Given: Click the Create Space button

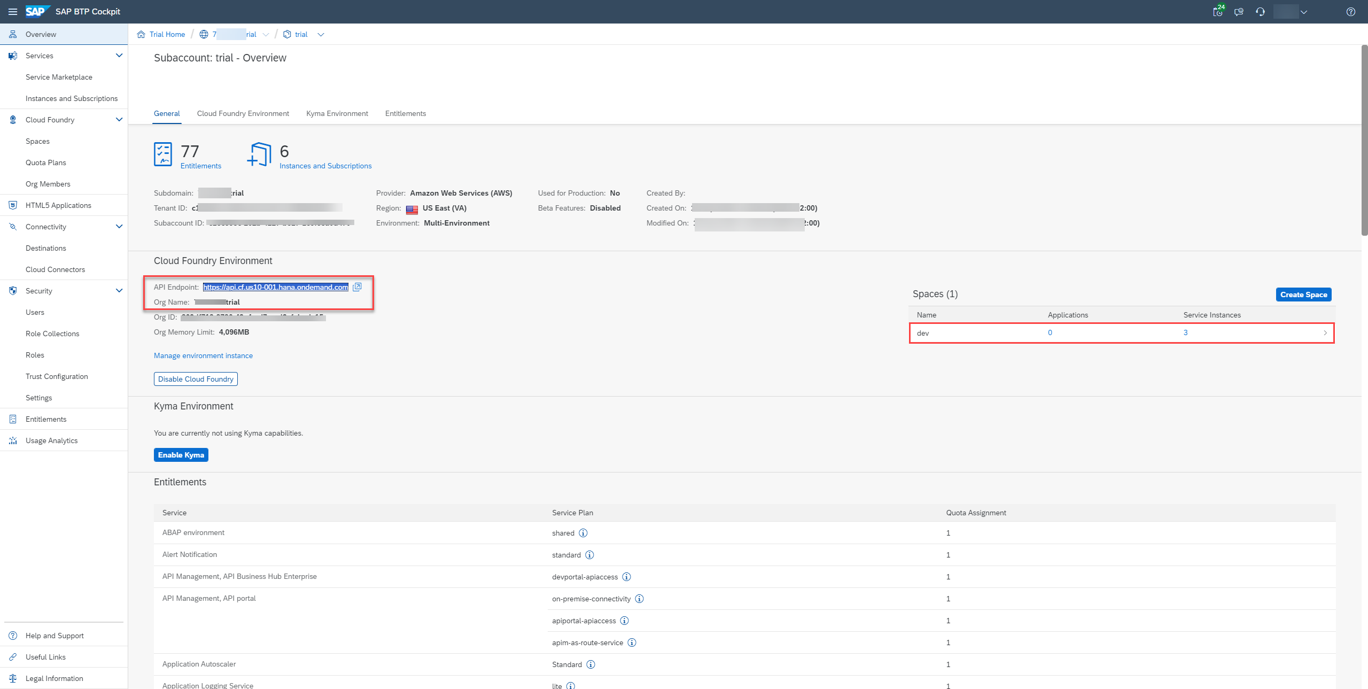Looking at the screenshot, I should 1303,295.
